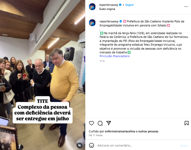The width and height of the screenshot is (191, 150).
Task: Open emoji picker in comment box
Action: (91, 145)
